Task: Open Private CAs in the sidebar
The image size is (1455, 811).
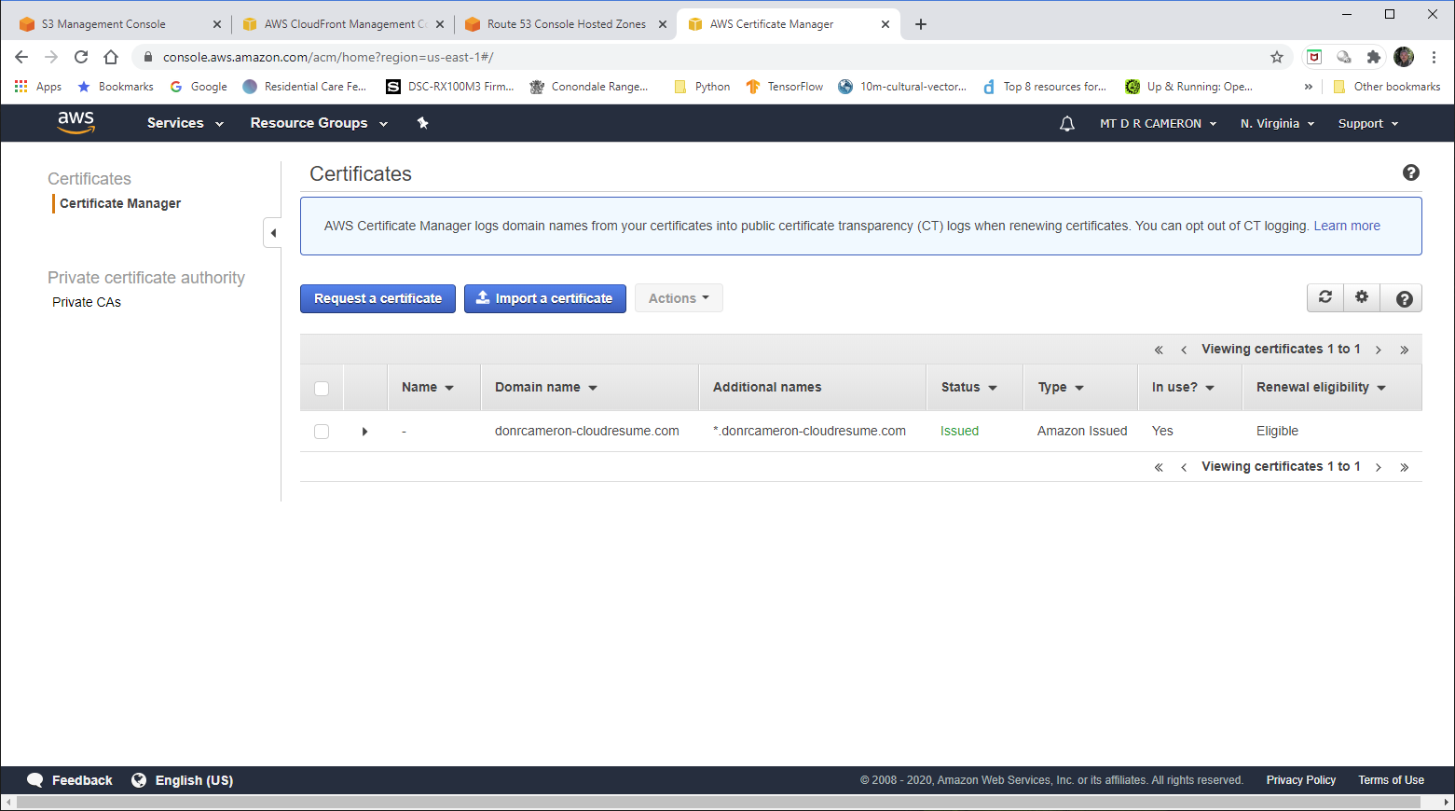Action: 87,302
